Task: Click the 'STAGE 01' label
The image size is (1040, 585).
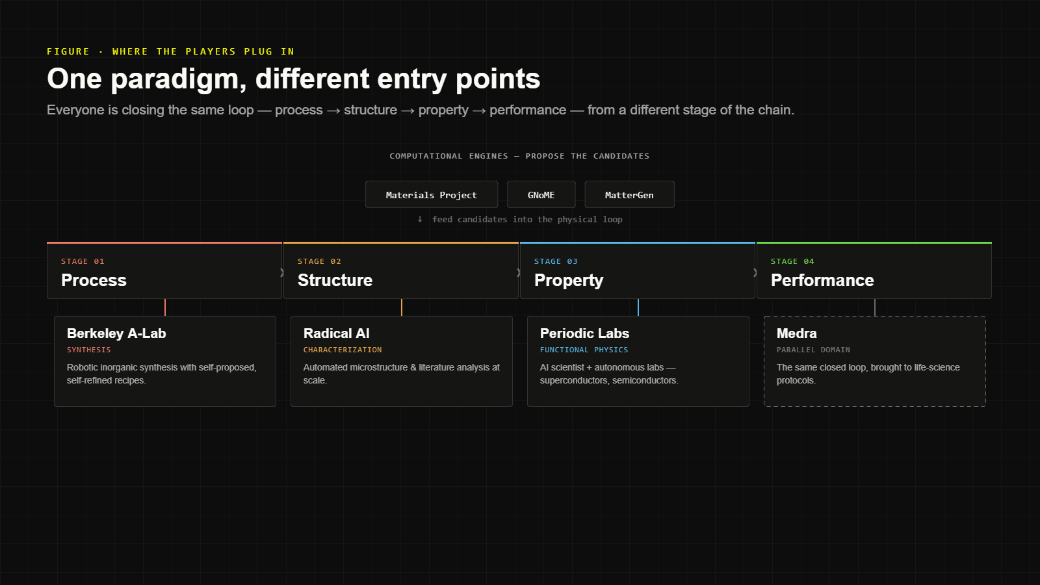Action: click(83, 261)
